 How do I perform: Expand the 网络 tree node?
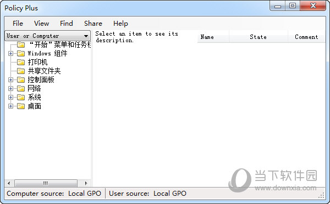coord(10,89)
